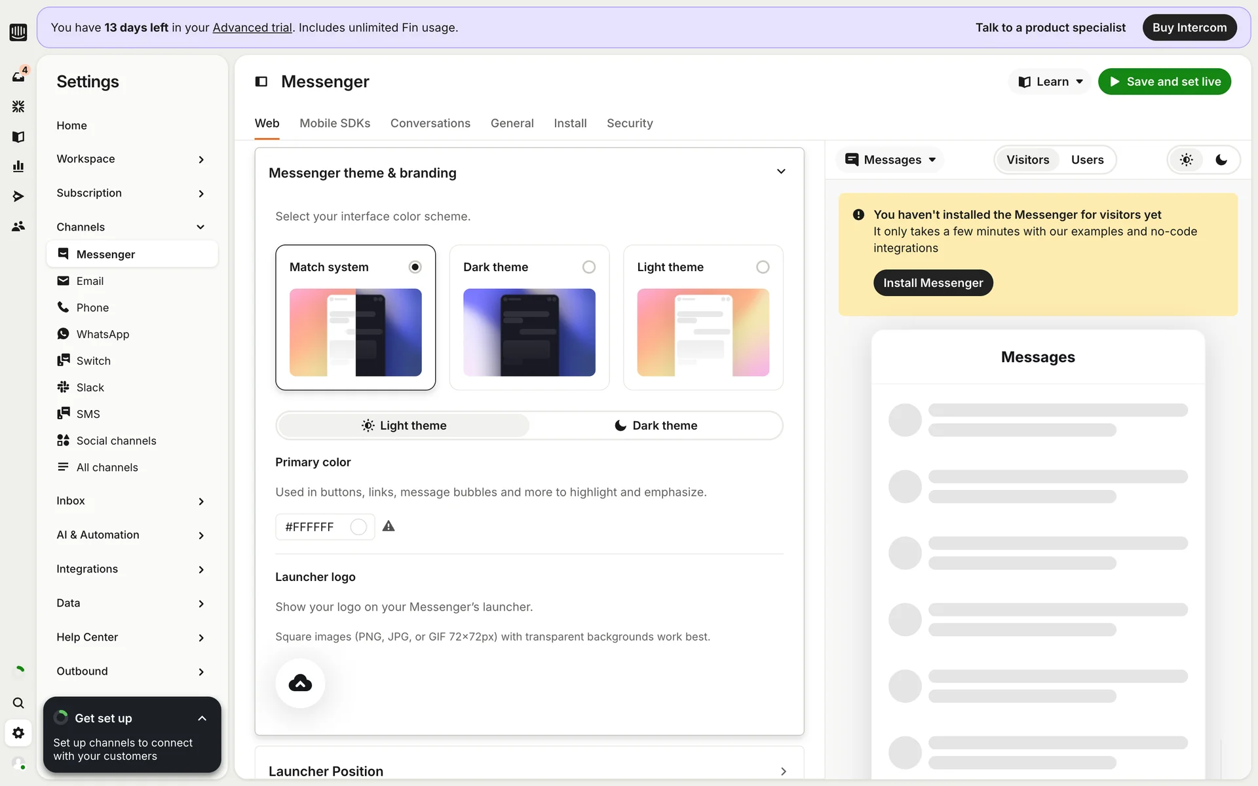This screenshot has height=786, width=1258.
Task: Click the search magnifier icon
Action: [x=18, y=703]
